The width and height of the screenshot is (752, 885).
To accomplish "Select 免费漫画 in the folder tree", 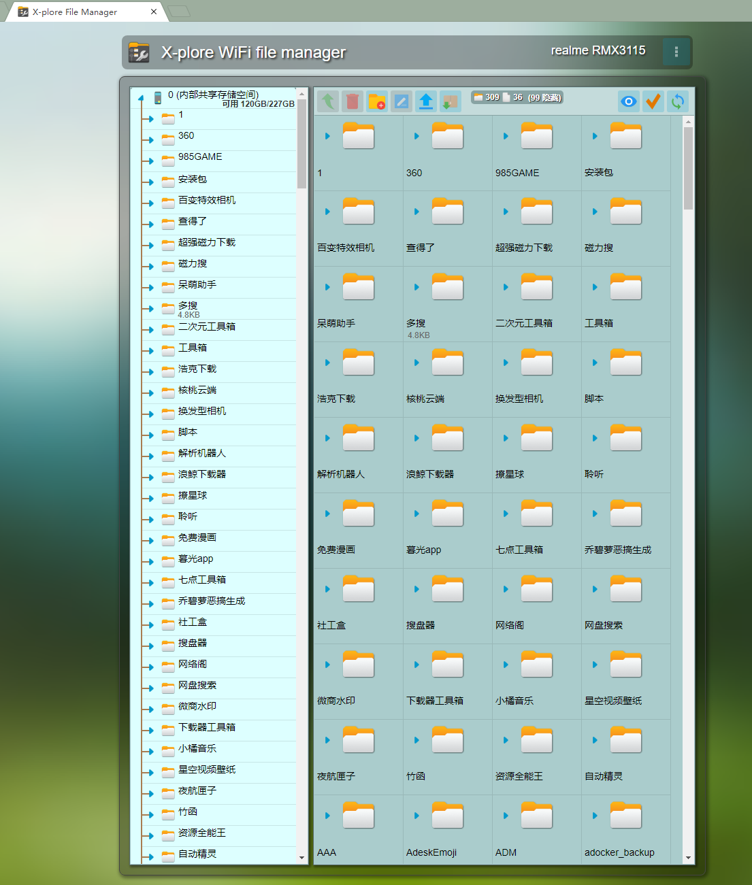I will coord(197,537).
